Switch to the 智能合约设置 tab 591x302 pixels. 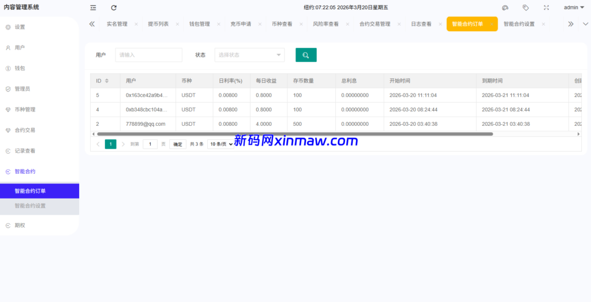tap(519, 24)
